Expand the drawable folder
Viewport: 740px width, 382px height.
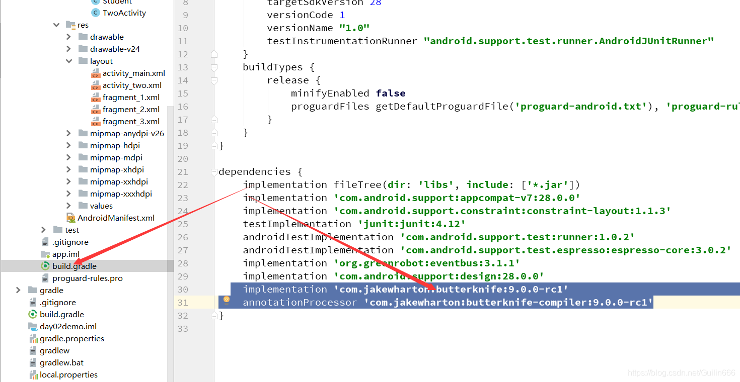(x=68, y=37)
